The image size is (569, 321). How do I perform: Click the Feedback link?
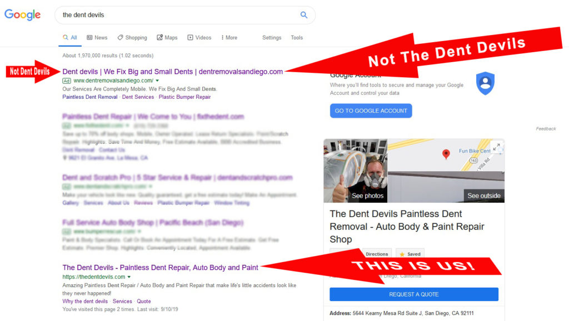click(546, 129)
